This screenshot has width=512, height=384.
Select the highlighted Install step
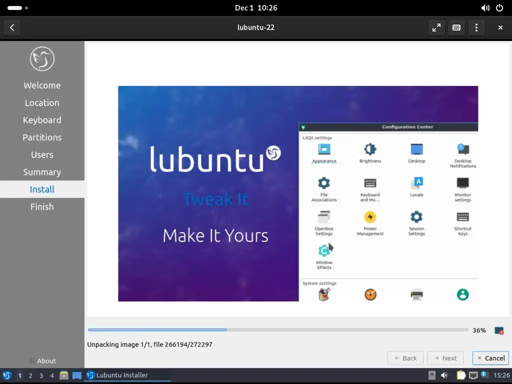(42, 189)
